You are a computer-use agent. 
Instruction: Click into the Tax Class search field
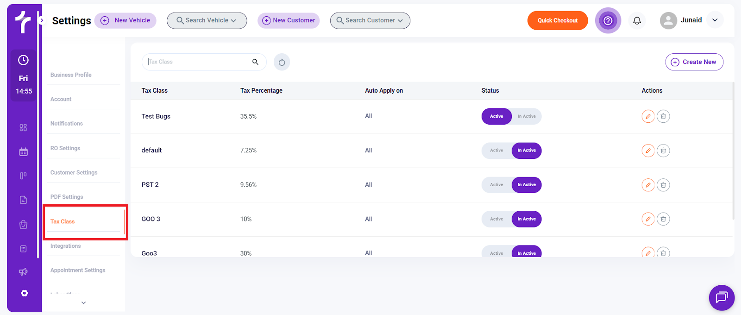click(x=199, y=62)
